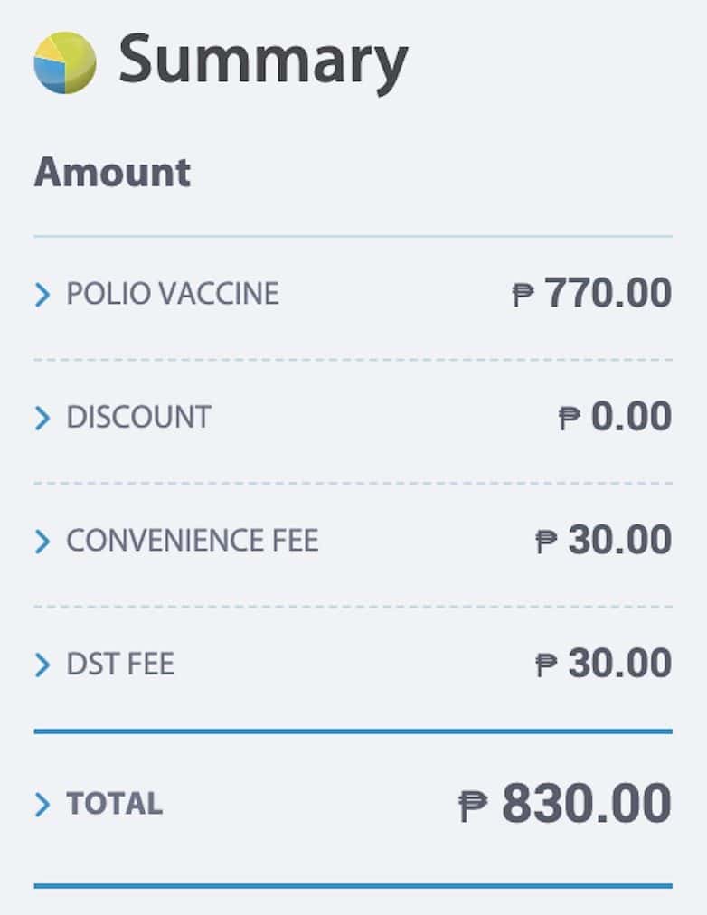
Task: Click the 30.00 DST fee amount
Action: coord(619,665)
